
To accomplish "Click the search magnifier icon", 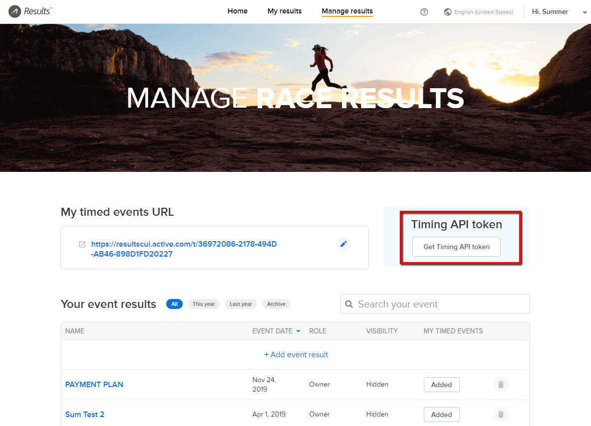I will (x=349, y=304).
